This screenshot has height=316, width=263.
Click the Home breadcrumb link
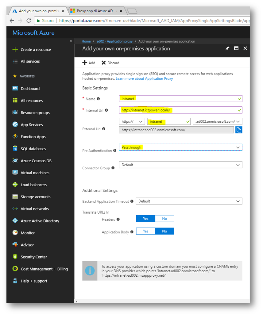[86, 41]
